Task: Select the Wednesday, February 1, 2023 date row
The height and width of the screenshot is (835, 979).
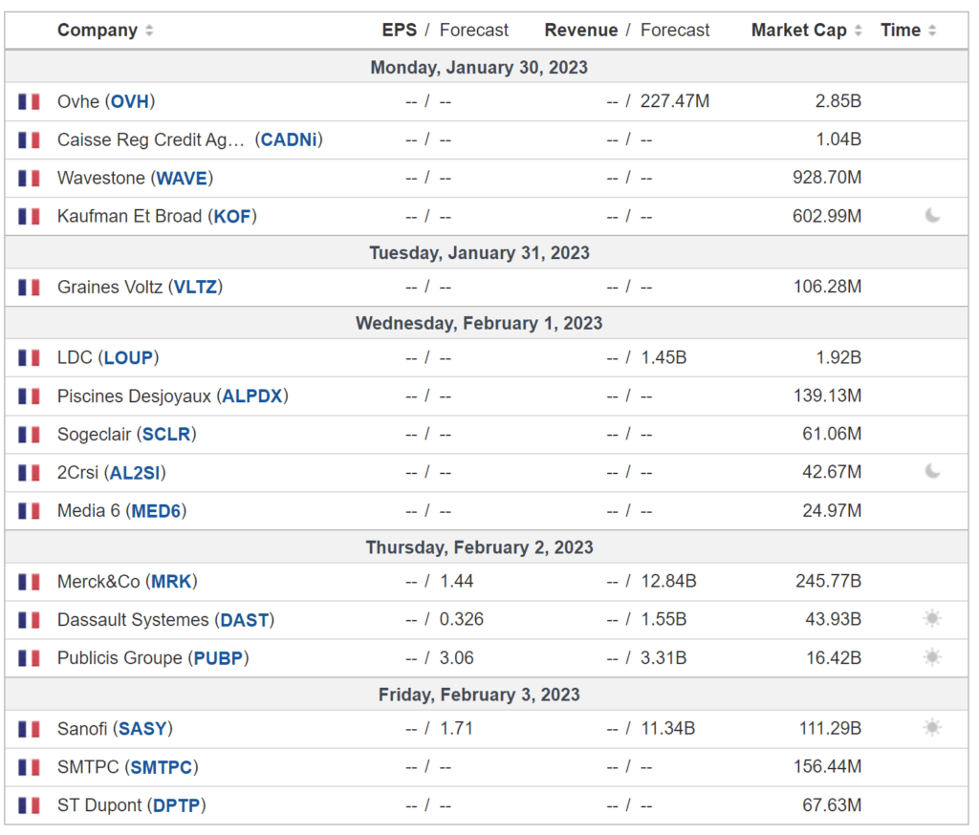Action: pyautogui.click(x=487, y=323)
